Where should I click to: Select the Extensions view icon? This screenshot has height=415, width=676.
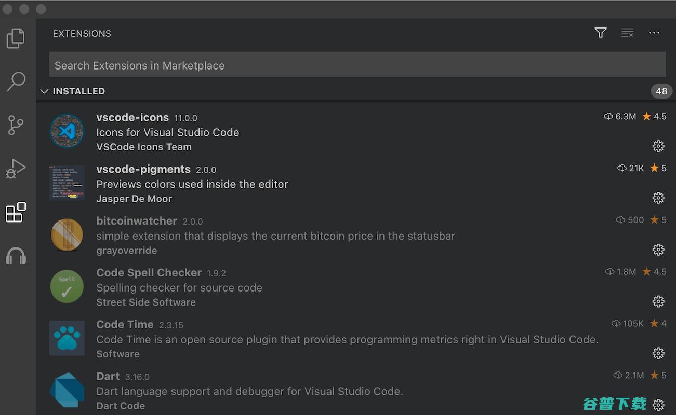(16, 212)
